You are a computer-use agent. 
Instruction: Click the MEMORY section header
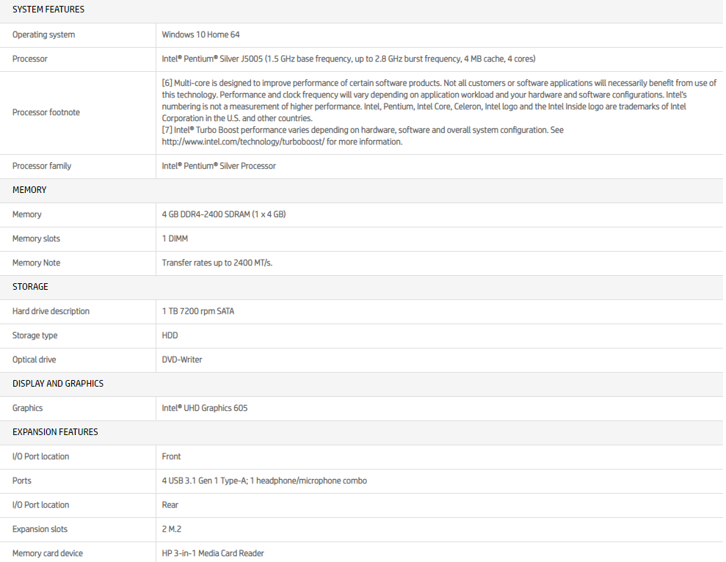[29, 190]
